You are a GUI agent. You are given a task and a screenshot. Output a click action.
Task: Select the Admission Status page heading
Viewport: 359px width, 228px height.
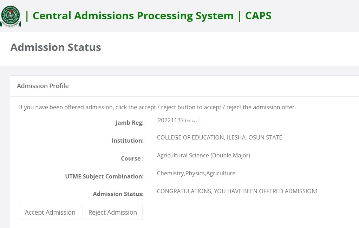[x=56, y=47]
